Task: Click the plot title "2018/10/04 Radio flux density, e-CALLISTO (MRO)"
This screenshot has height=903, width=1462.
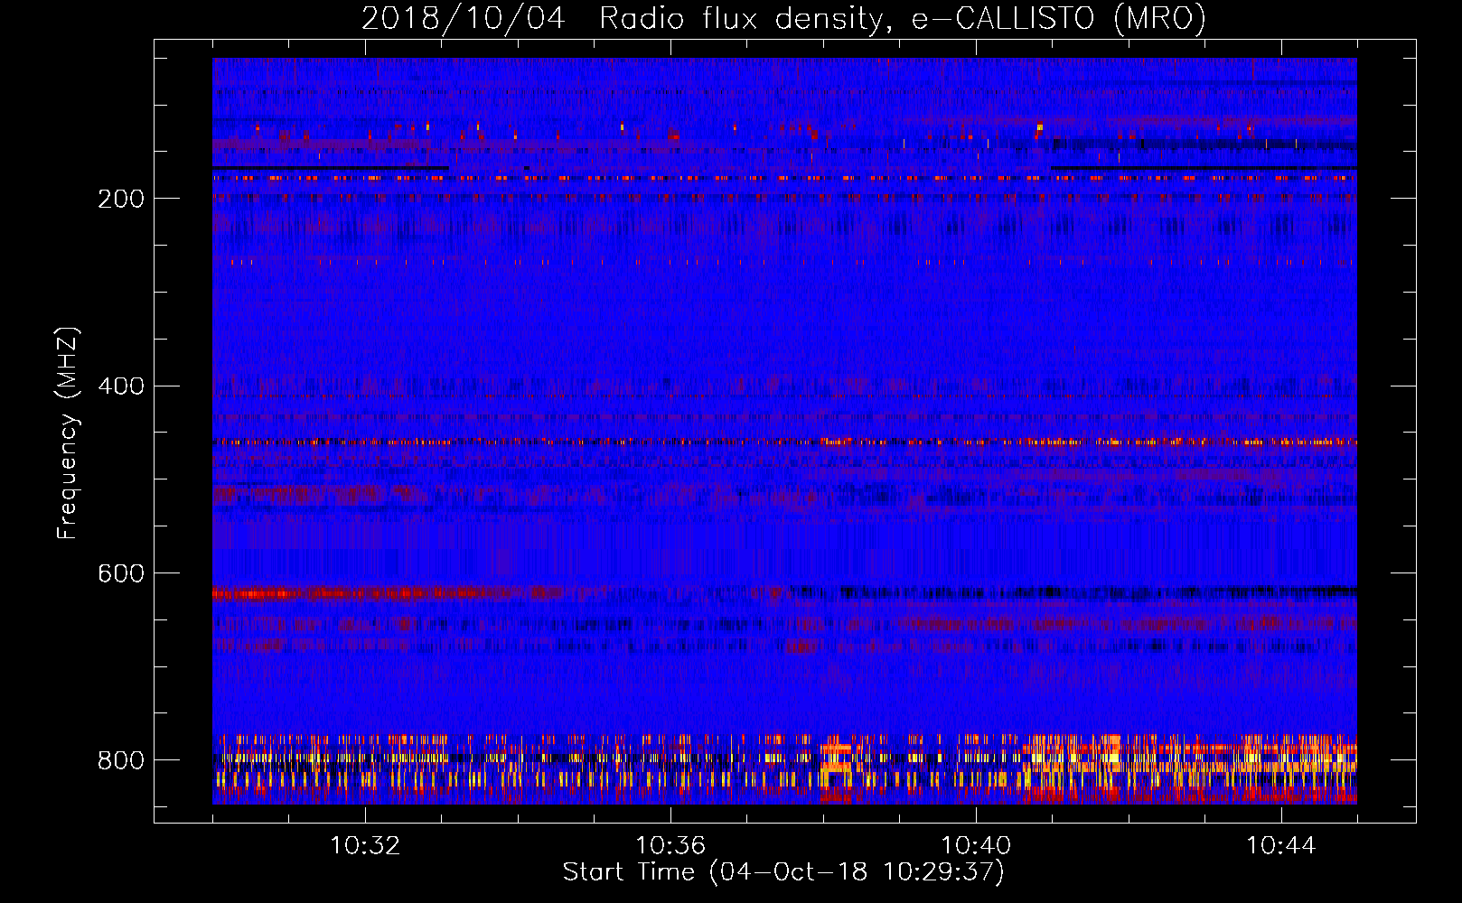Action: 783,19
